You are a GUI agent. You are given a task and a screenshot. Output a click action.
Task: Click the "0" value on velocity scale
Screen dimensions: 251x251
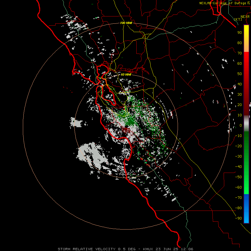coord(241,125)
